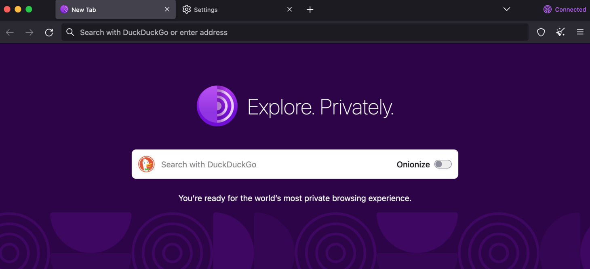Open the hamburger application menu
Viewport: 590px width, 269px height.
coord(580,32)
